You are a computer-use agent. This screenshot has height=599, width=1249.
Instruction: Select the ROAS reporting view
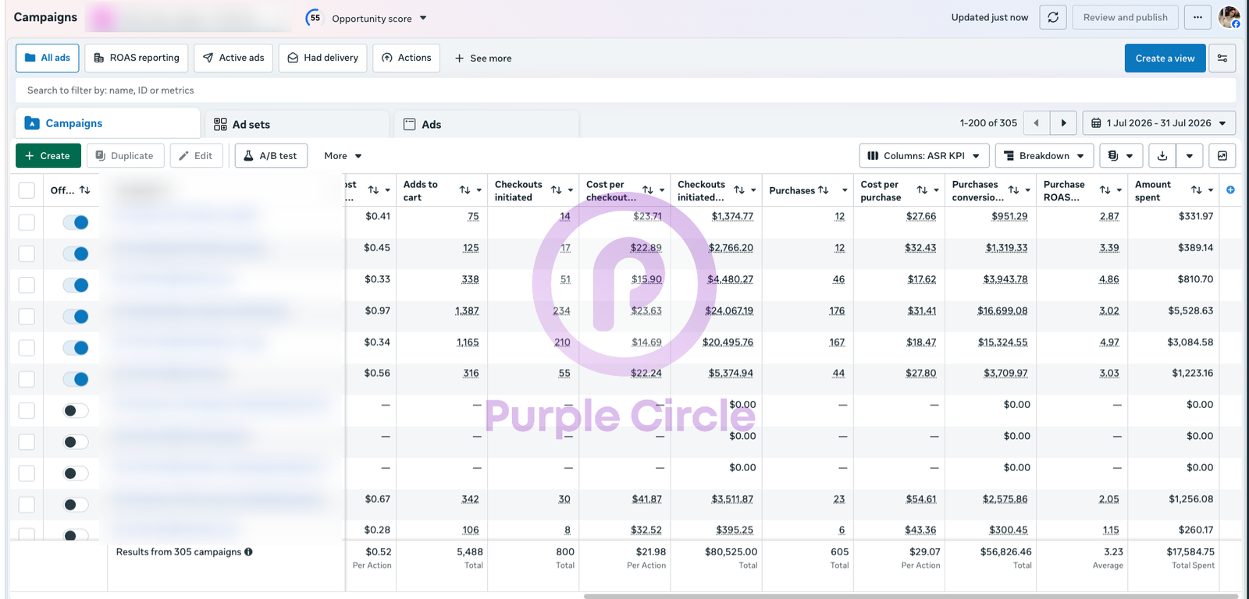137,58
